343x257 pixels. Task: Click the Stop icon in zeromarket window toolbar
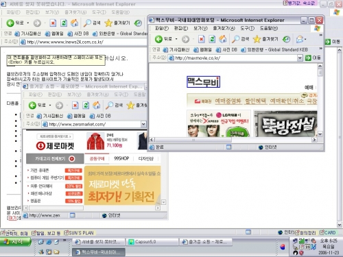point(75,106)
